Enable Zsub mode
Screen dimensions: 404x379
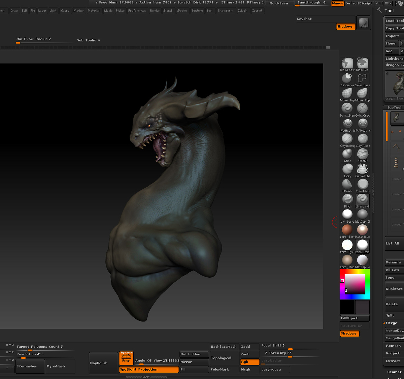pyautogui.click(x=249, y=354)
